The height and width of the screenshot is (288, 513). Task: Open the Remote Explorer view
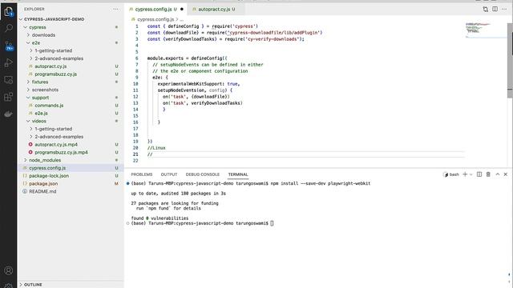click(x=9, y=80)
